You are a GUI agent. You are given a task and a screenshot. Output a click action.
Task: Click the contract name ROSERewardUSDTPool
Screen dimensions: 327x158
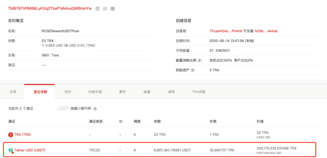(x=60, y=31)
